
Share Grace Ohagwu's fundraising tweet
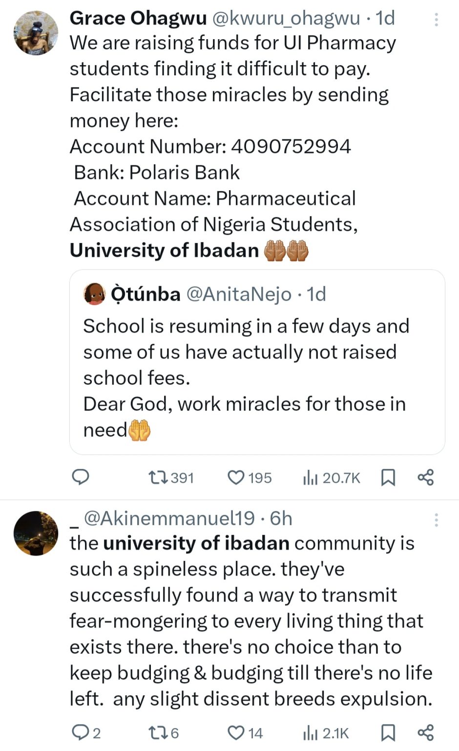(425, 477)
